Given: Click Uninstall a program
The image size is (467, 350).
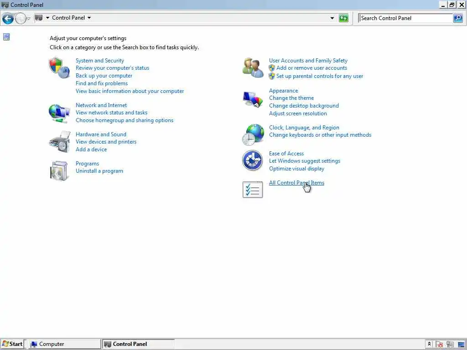Looking at the screenshot, I should click(x=99, y=171).
